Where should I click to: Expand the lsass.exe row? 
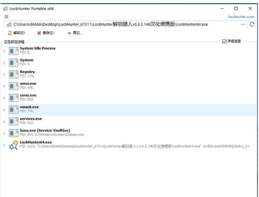click(x=4, y=133)
